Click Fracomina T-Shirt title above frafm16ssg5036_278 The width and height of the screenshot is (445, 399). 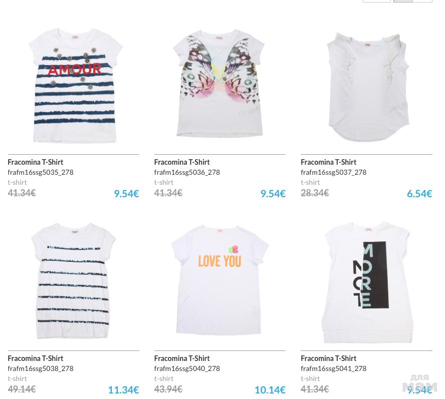182,162
